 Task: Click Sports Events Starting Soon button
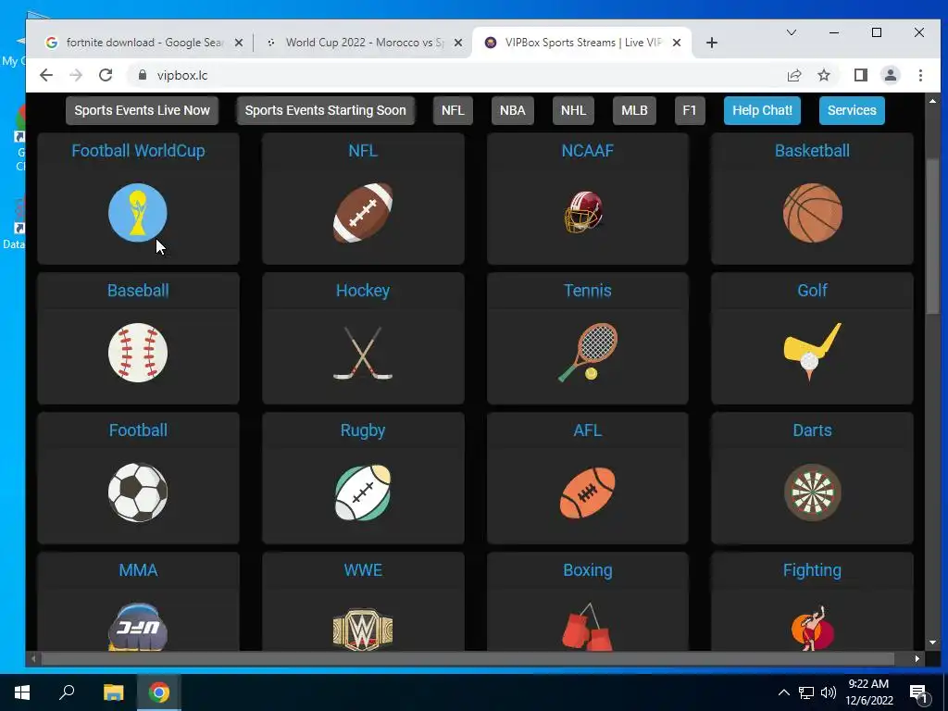click(x=325, y=111)
